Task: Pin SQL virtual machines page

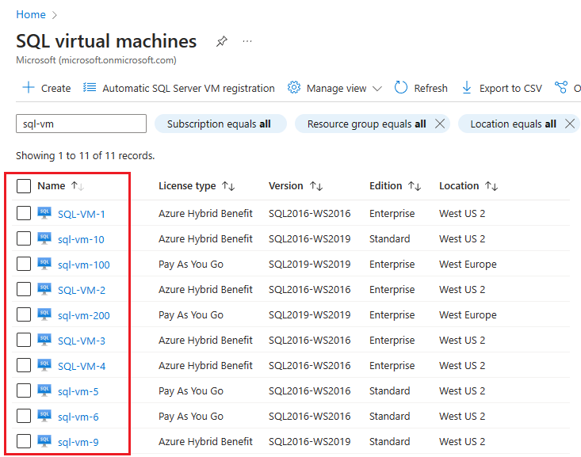Action: point(222,41)
